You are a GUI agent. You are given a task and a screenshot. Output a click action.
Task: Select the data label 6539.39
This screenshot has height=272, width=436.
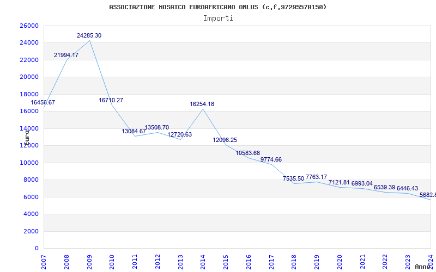click(x=384, y=187)
